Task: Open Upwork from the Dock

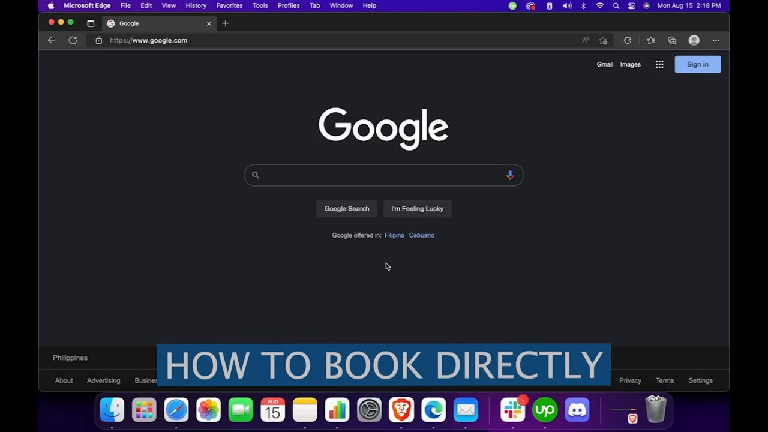Action: point(545,410)
